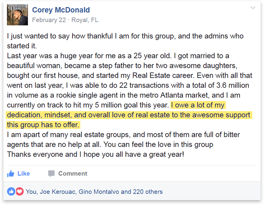Open Joe Kerouac's name in reactions

58,192
